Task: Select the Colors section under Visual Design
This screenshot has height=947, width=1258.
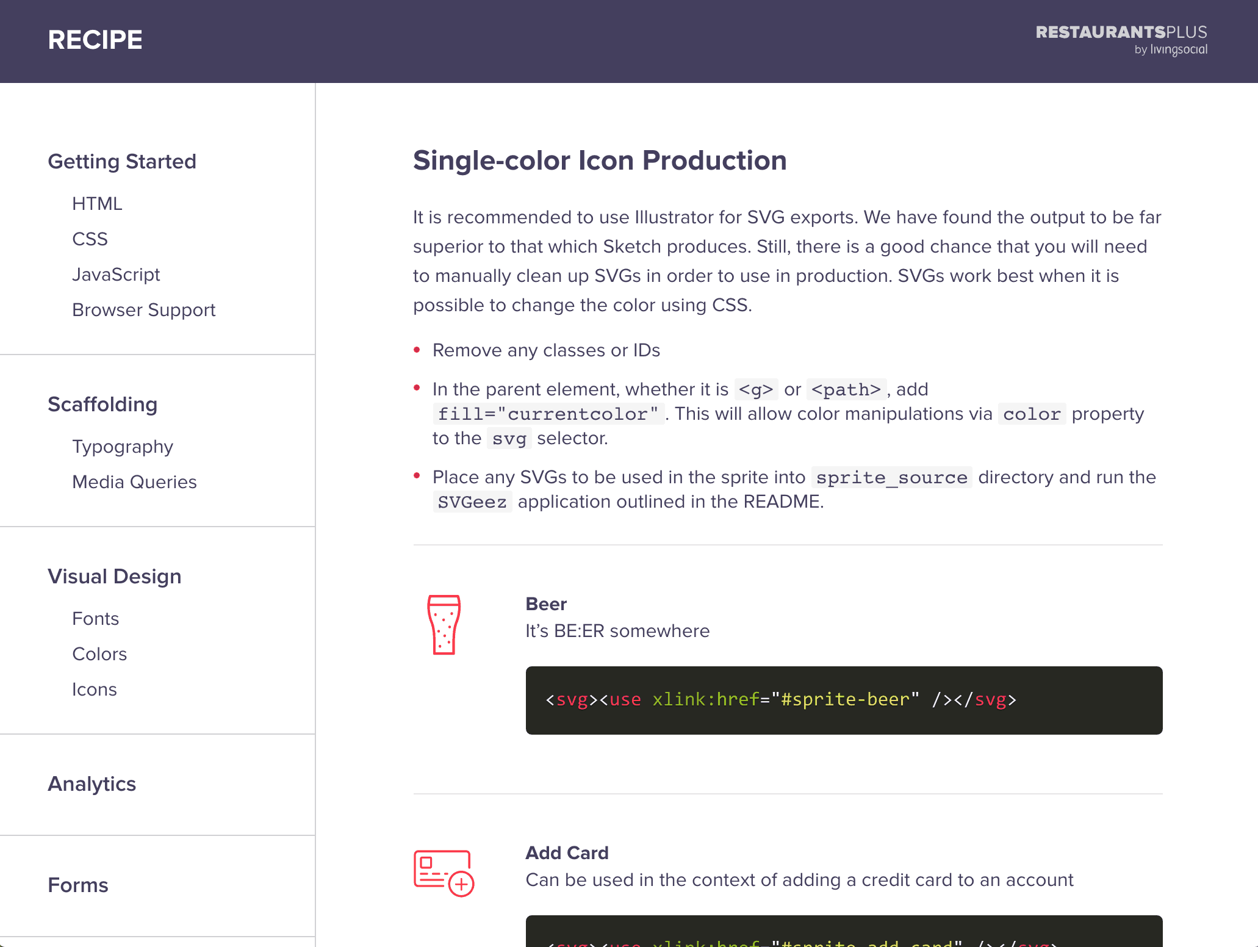Action: pos(99,654)
